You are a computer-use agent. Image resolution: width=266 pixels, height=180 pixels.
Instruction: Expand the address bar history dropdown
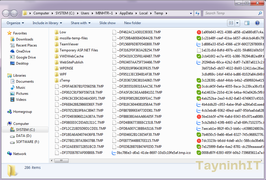(x=191, y=13)
